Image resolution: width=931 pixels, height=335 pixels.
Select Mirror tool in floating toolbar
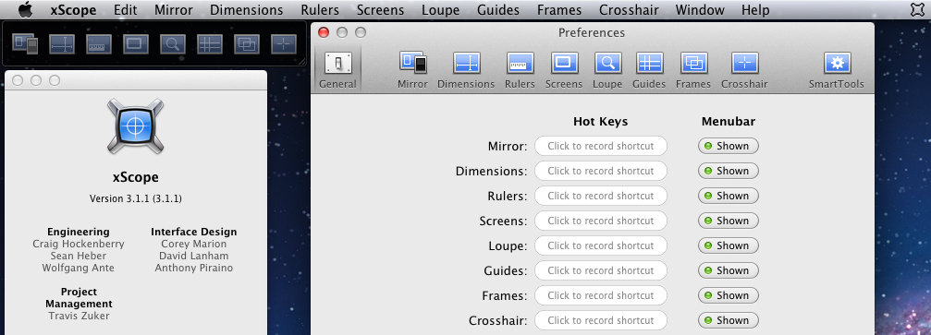point(25,44)
